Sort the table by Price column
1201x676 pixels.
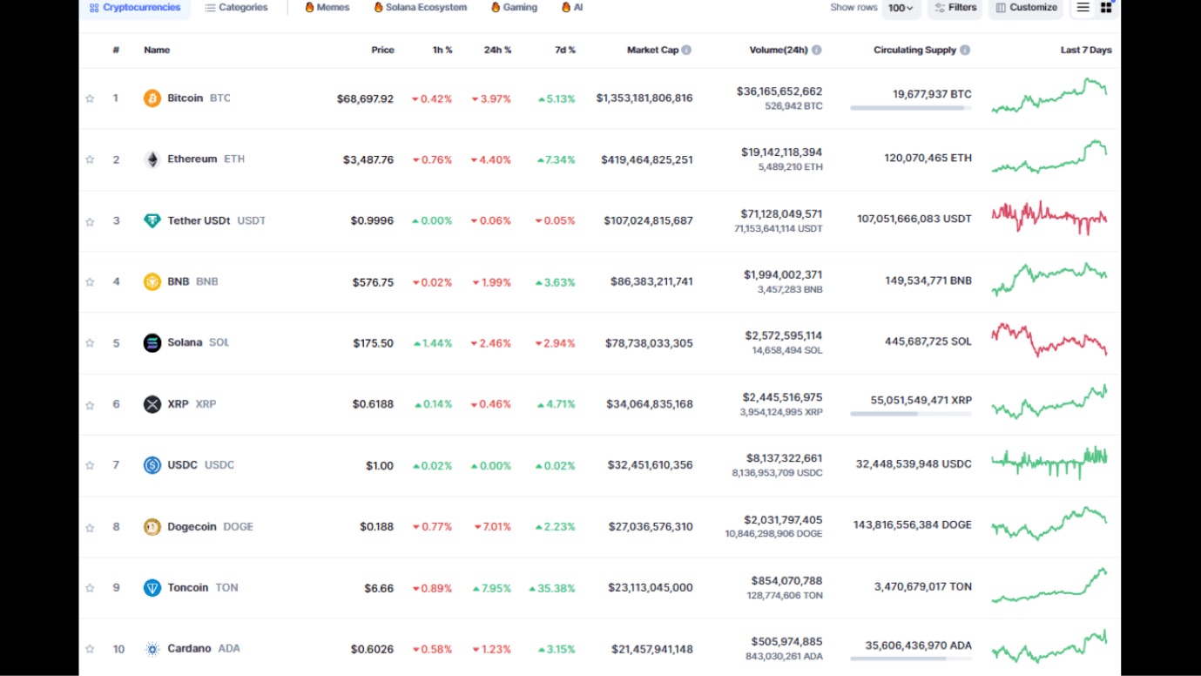[382, 51]
